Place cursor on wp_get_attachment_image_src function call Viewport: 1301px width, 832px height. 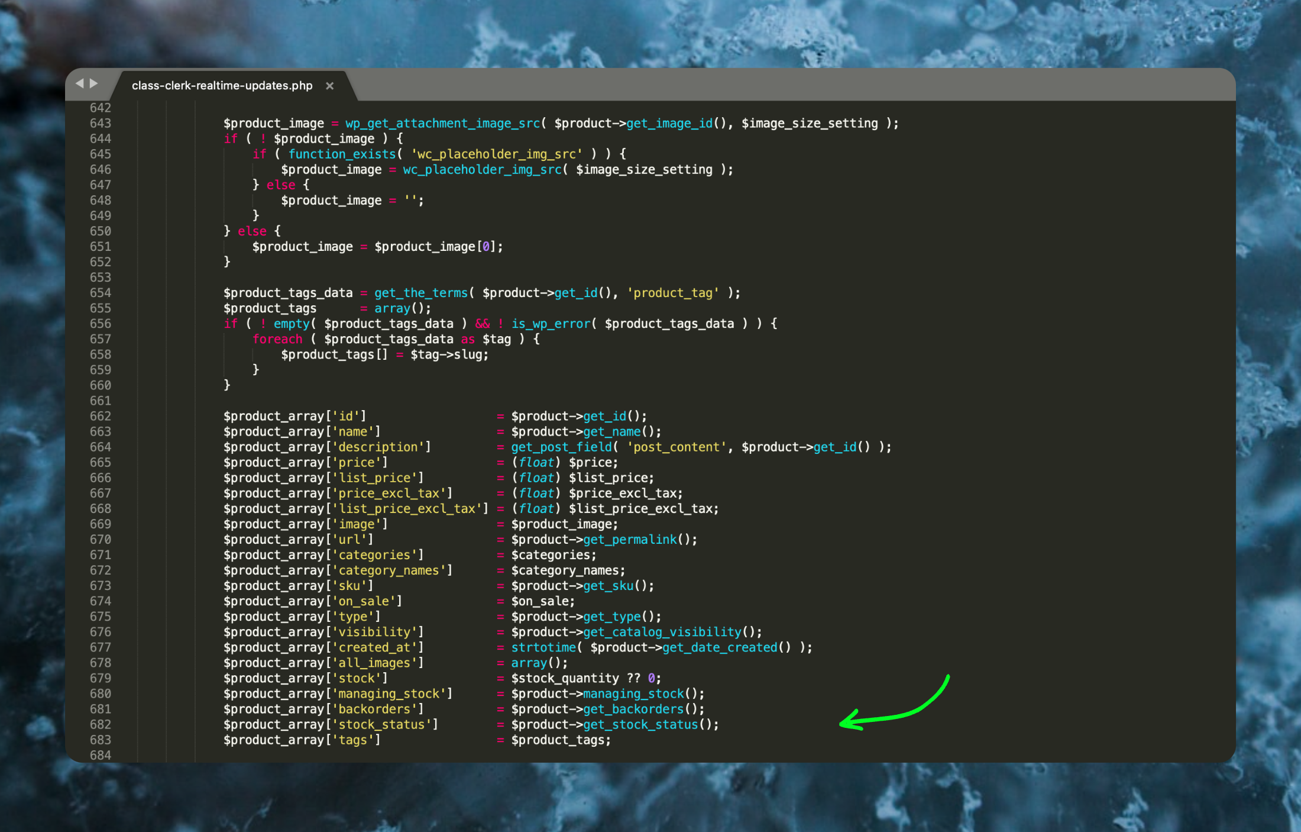[442, 123]
